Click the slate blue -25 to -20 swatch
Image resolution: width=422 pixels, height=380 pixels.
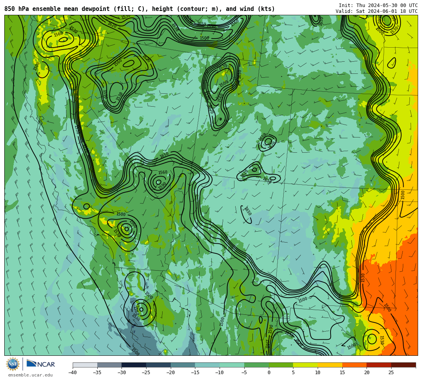coord(159,365)
